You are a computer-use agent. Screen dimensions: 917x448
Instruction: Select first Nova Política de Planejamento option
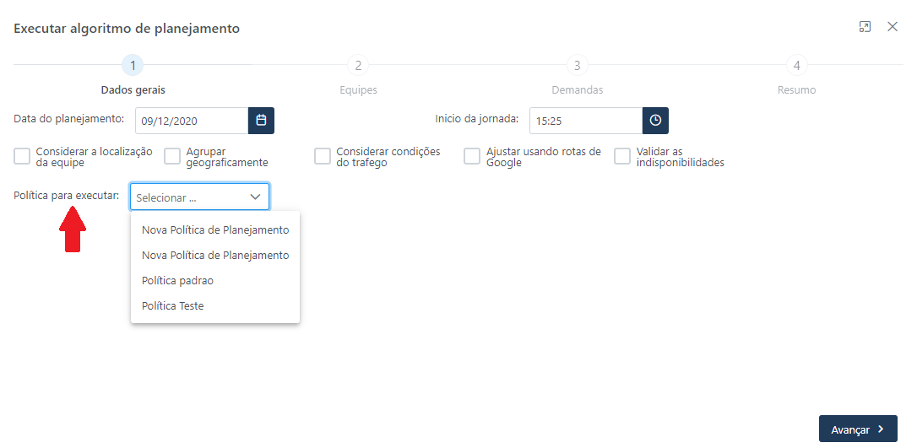coord(215,230)
